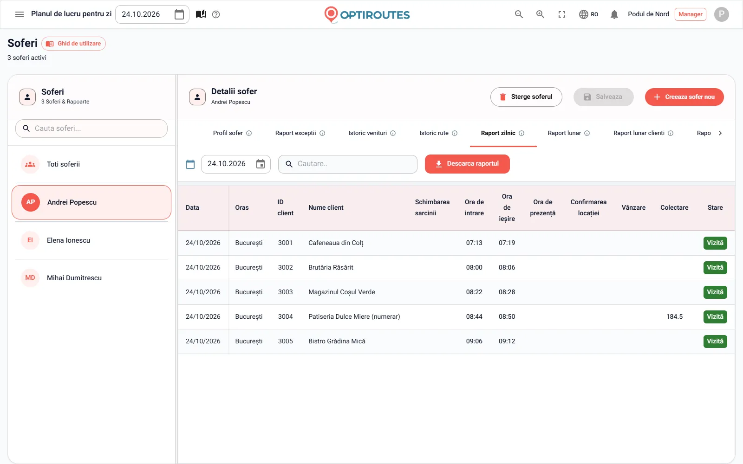The height and width of the screenshot is (464, 743).
Task: Open notifications bell
Action: click(x=614, y=14)
